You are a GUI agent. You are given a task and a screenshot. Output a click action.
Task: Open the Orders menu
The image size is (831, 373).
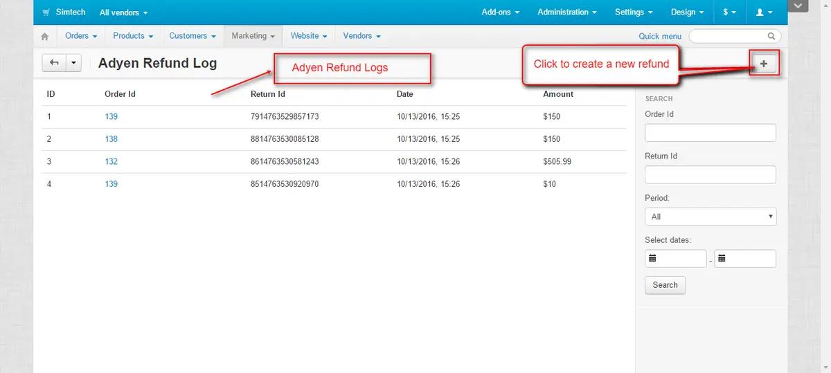pyautogui.click(x=80, y=36)
